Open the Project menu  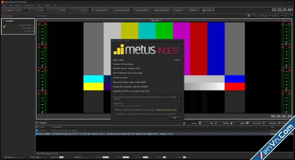point(18,5)
